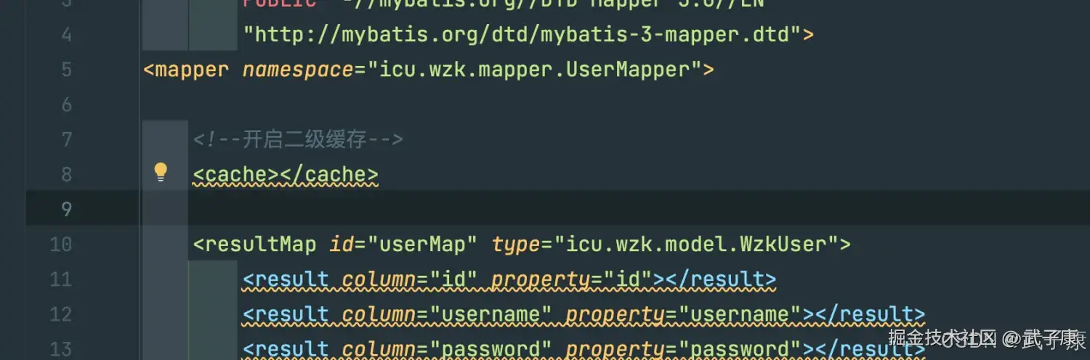Click line number 12 in gutter
The height and width of the screenshot is (360, 1090).
tap(60, 314)
